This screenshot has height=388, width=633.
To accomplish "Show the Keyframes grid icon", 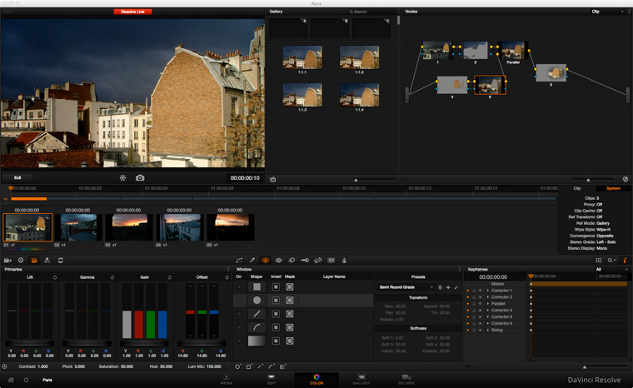I will click(599, 261).
